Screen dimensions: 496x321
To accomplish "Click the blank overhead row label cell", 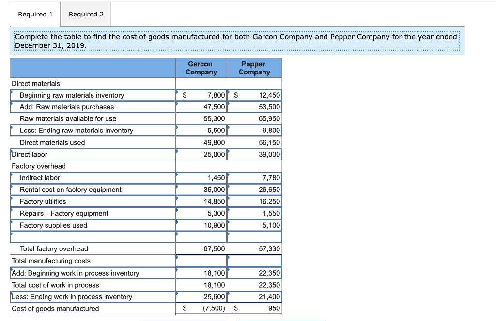I will tap(93, 237).
